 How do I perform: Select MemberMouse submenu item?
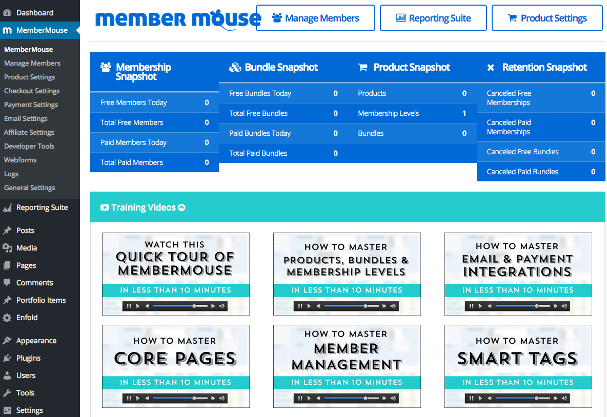[x=29, y=50]
